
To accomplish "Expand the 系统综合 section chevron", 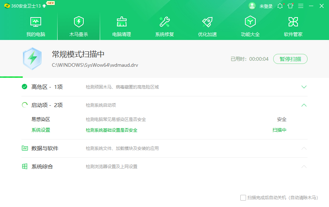I will tap(304, 167).
